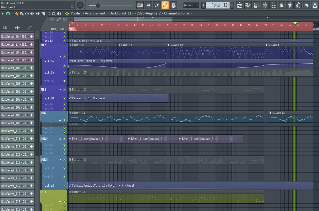The width and height of the screenshot is (319, 211).
Task: Select DarkForest_100 clip in picker list
Action: point(17,68)
